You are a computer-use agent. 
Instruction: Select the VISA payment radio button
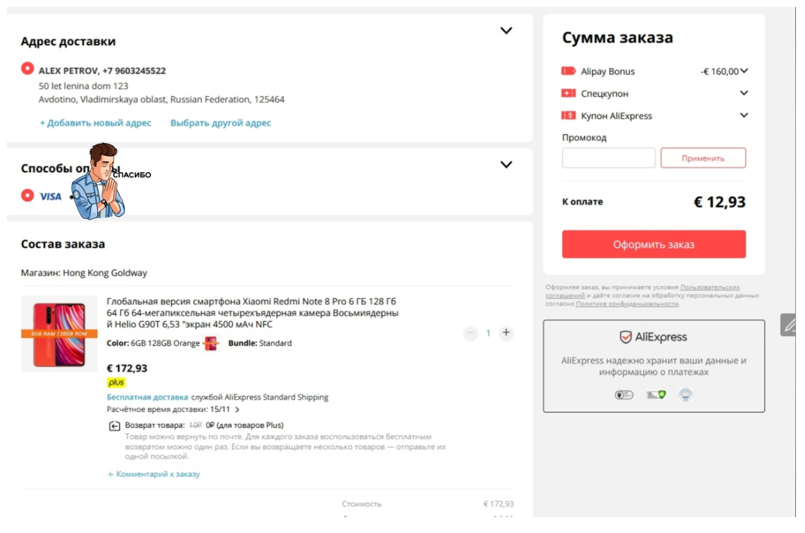[x=28, y=196]
